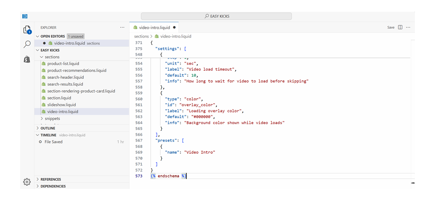
Task: Click the EASY KICKS search bar
Action: coord(216,16)
